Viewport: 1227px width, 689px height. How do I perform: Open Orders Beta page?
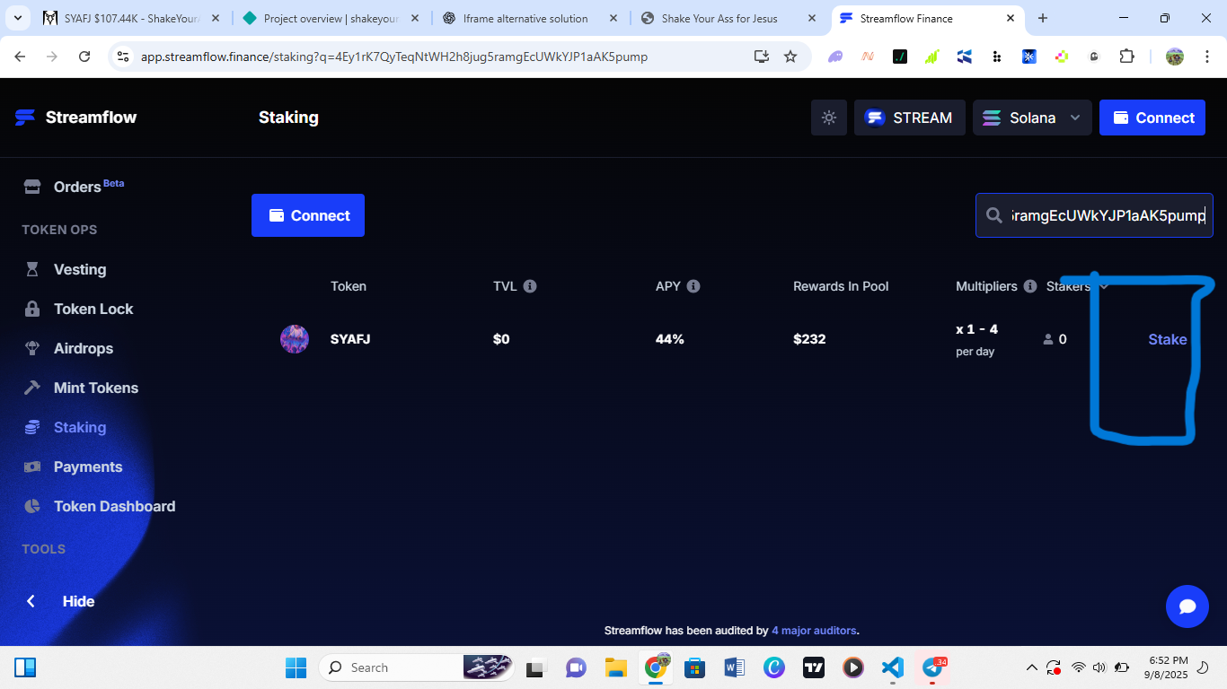click(x=77, y=187)
